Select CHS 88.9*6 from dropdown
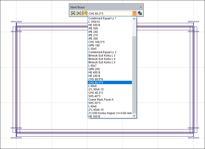The width and height of the screenshot is (205, 149). [96, 79]
